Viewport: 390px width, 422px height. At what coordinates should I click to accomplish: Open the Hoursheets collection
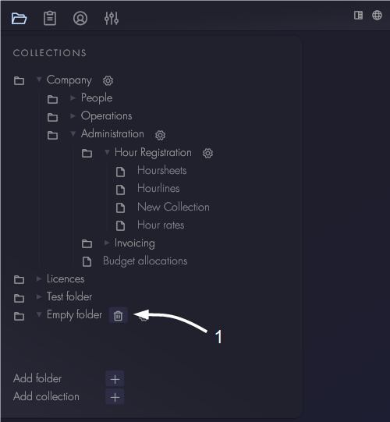[x=161, y=170]
